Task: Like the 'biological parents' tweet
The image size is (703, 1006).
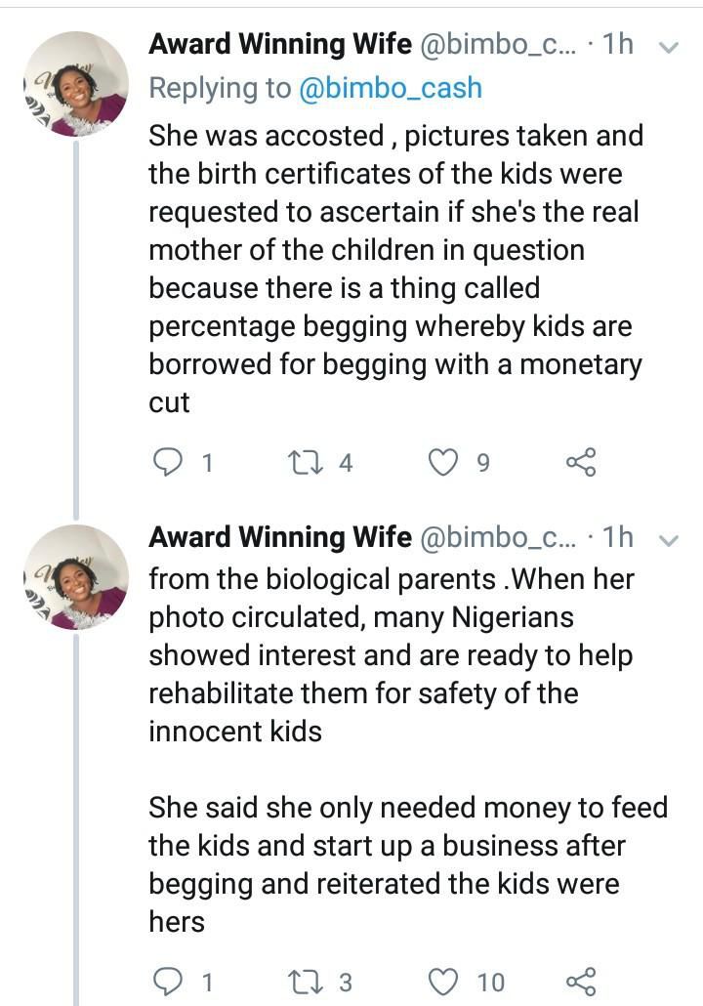Action: pos(444,980)
